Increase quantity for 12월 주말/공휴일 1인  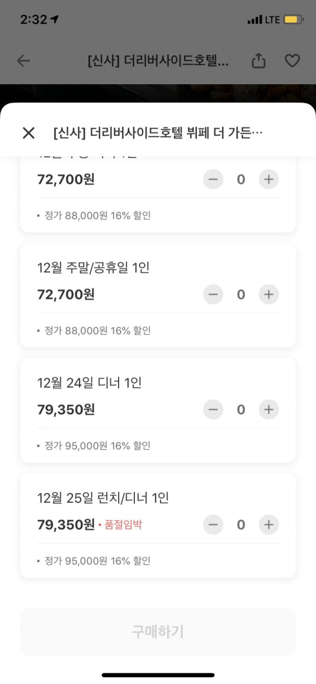(x=269, y=294)
